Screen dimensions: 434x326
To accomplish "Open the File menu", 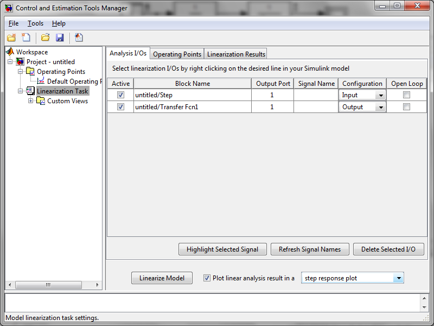I will 14,23.
